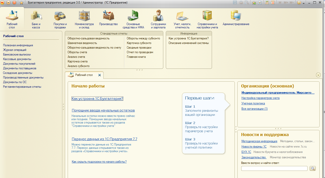Screen dimensions: 325x178
Task: Open Полезная информация in sidebar
Action: click(x=18, y=45)
